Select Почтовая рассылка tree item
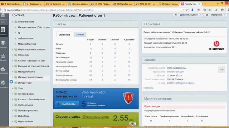This screenshot has width=229, height=128. click(28, 111)
